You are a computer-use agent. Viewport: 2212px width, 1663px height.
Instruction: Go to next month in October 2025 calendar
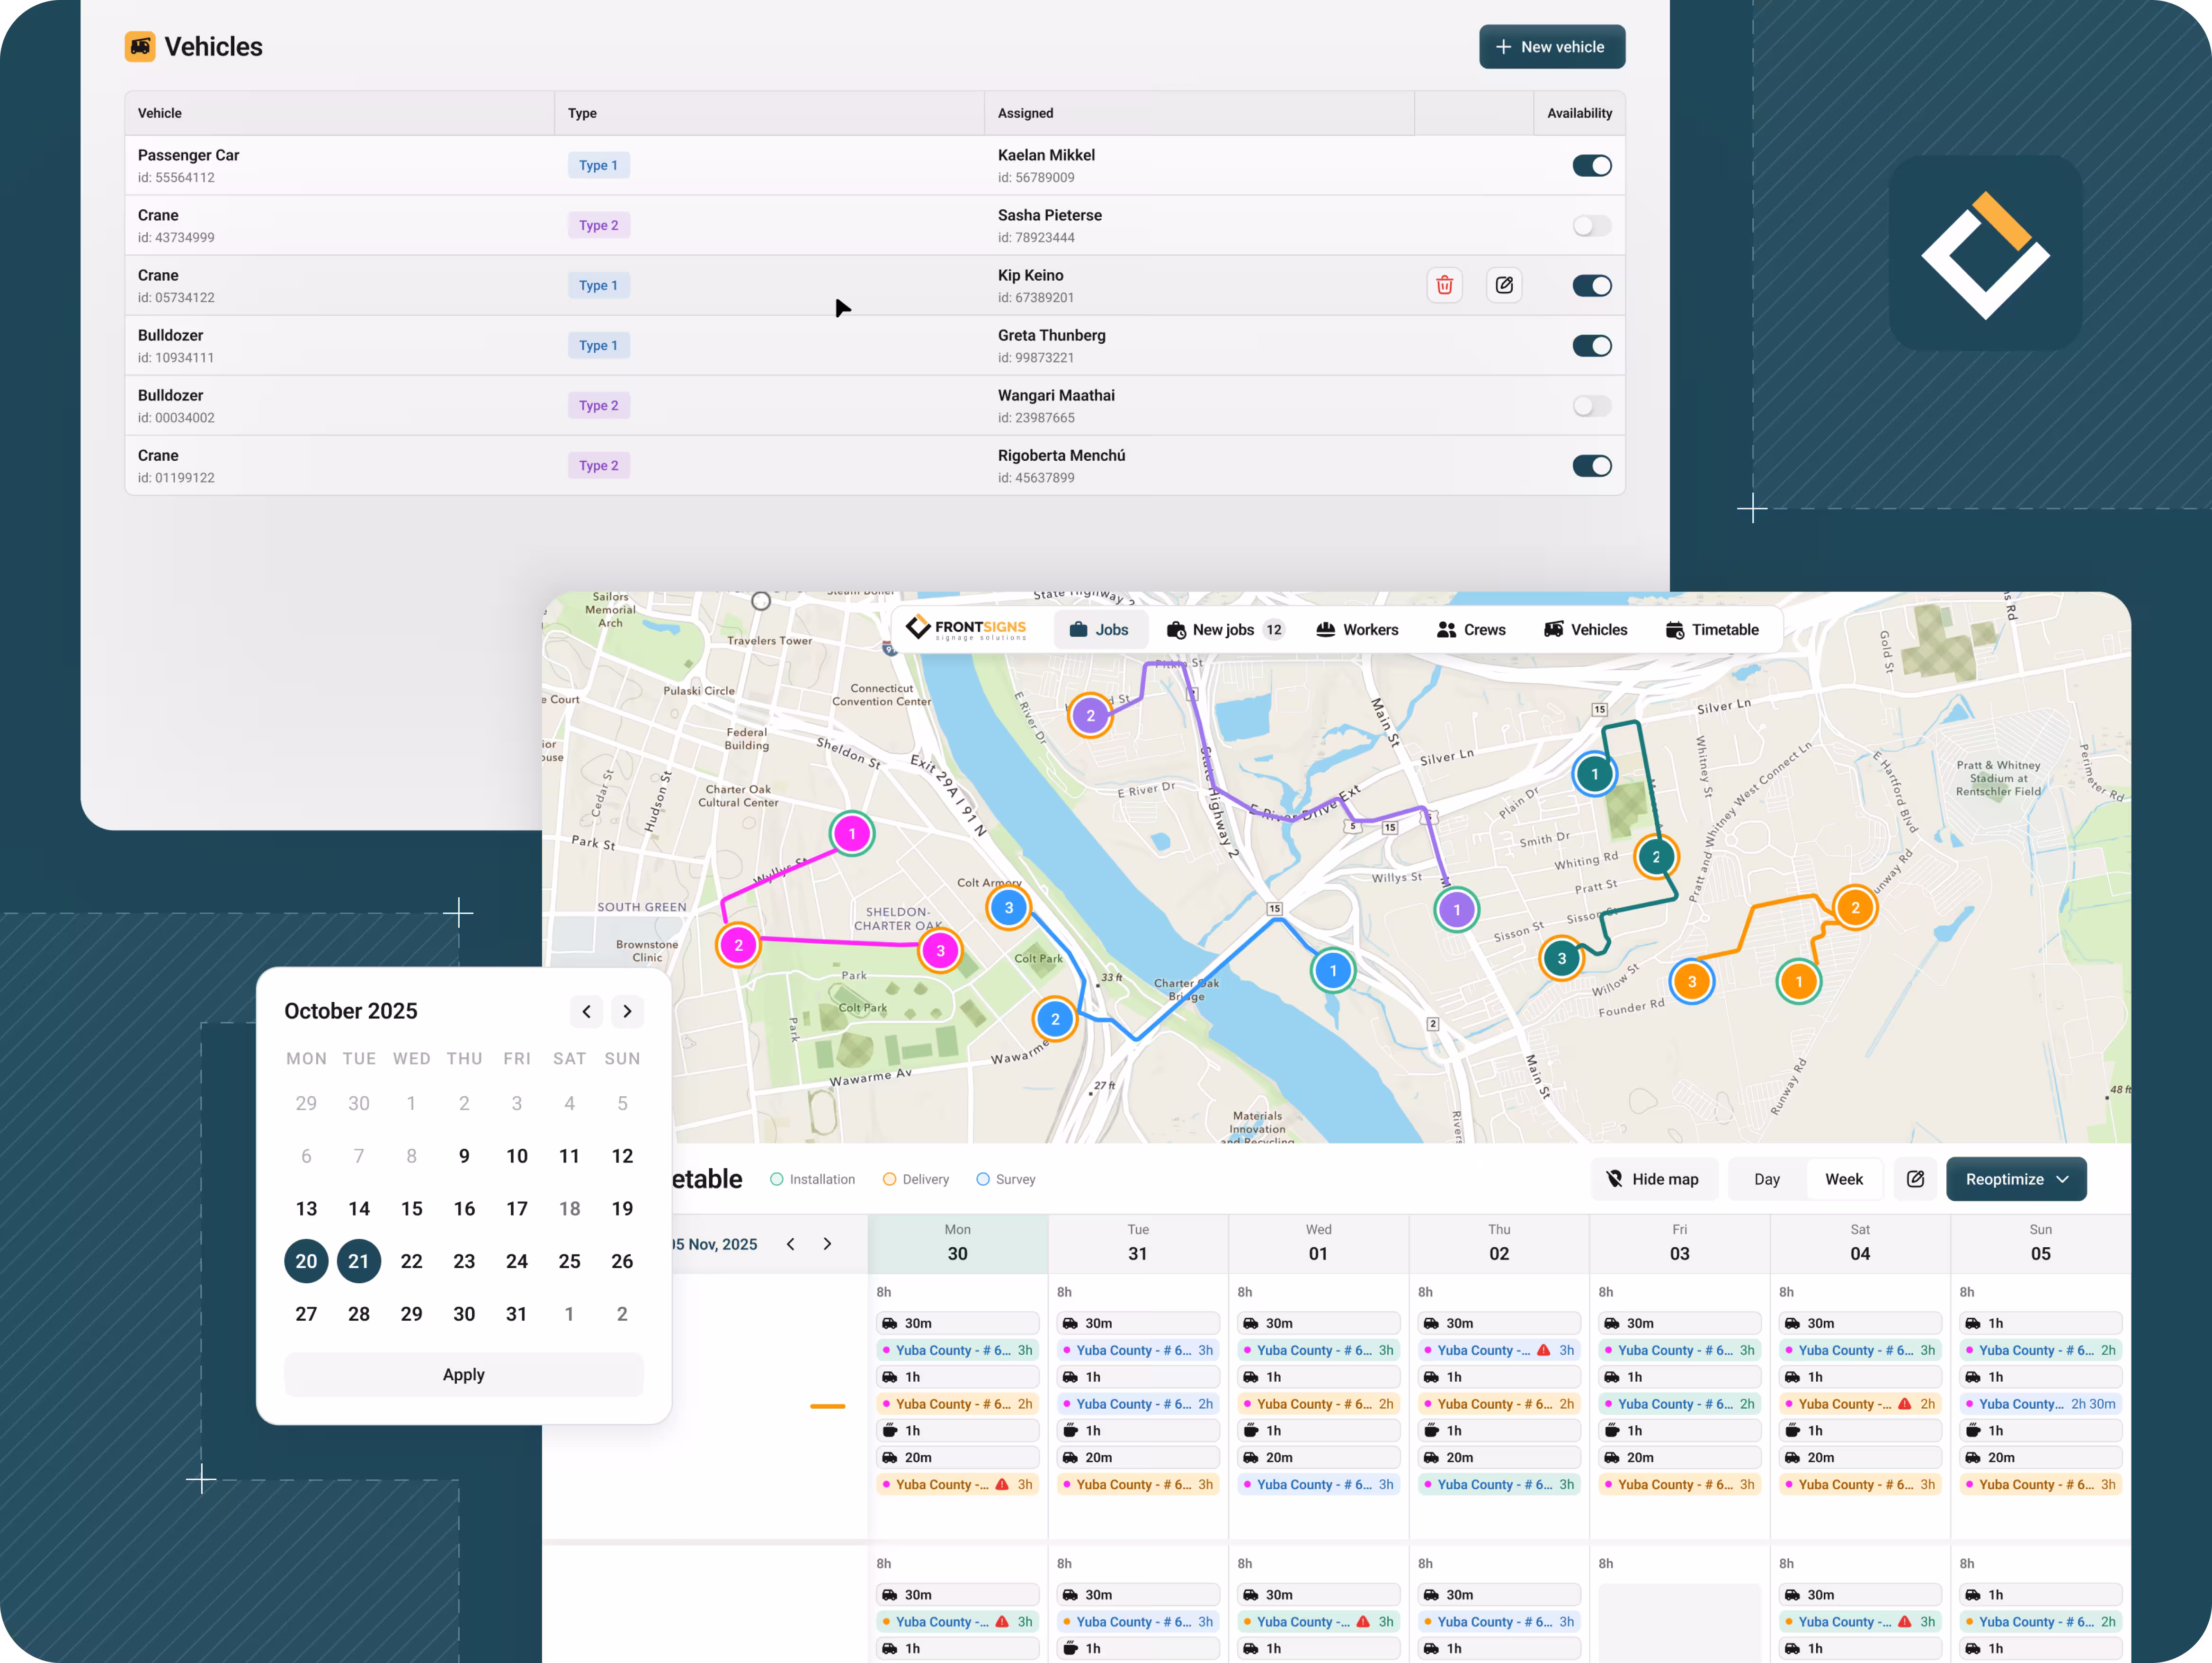tap(627, 1011)
